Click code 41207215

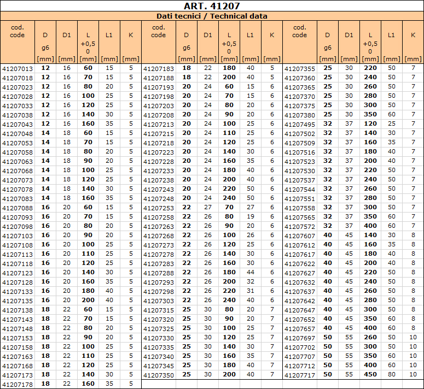pyautogui.click(x=159, y=134)
